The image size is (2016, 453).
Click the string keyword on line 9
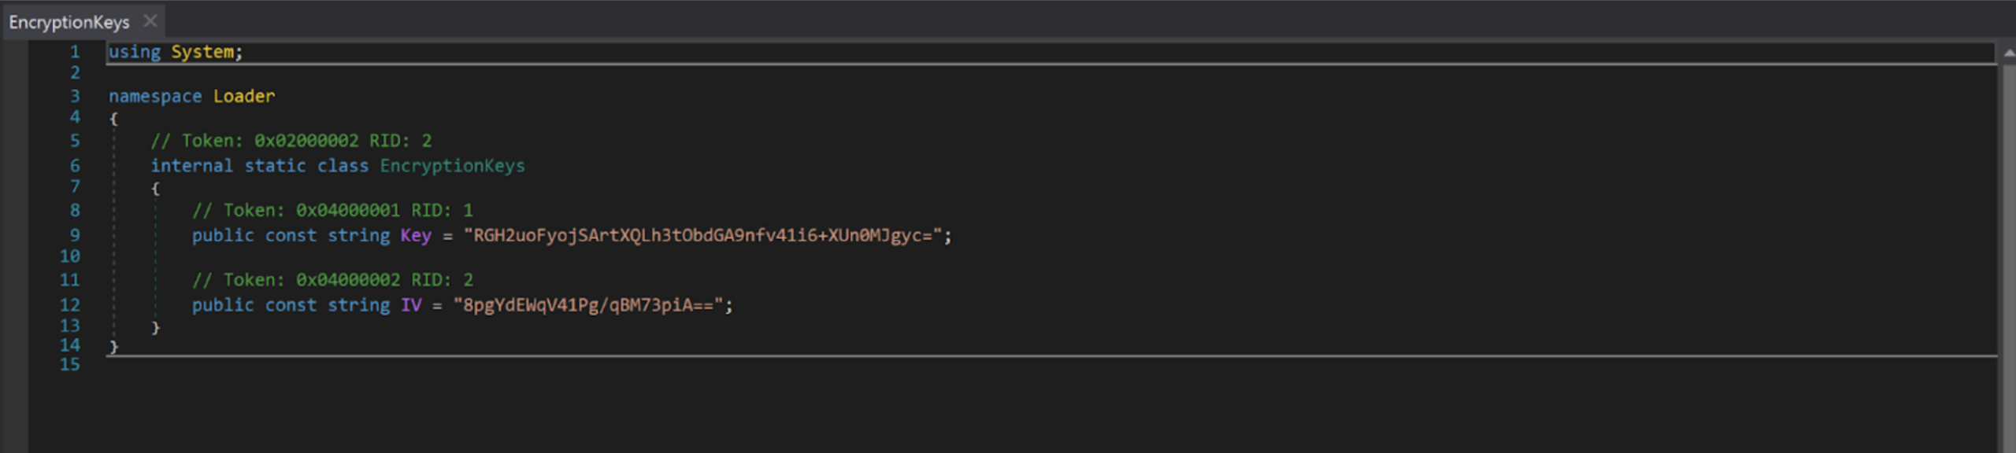(x=358, y=235)
